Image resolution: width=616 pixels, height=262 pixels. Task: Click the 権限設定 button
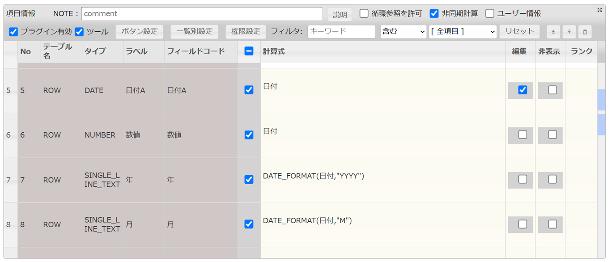[x=246, y=31]
